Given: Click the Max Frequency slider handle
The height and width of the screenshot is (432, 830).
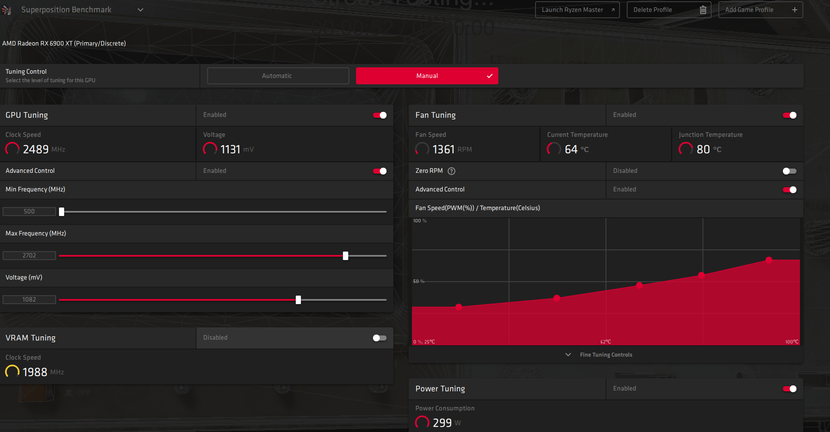Looking at the screenshot, I should [345, 256].
